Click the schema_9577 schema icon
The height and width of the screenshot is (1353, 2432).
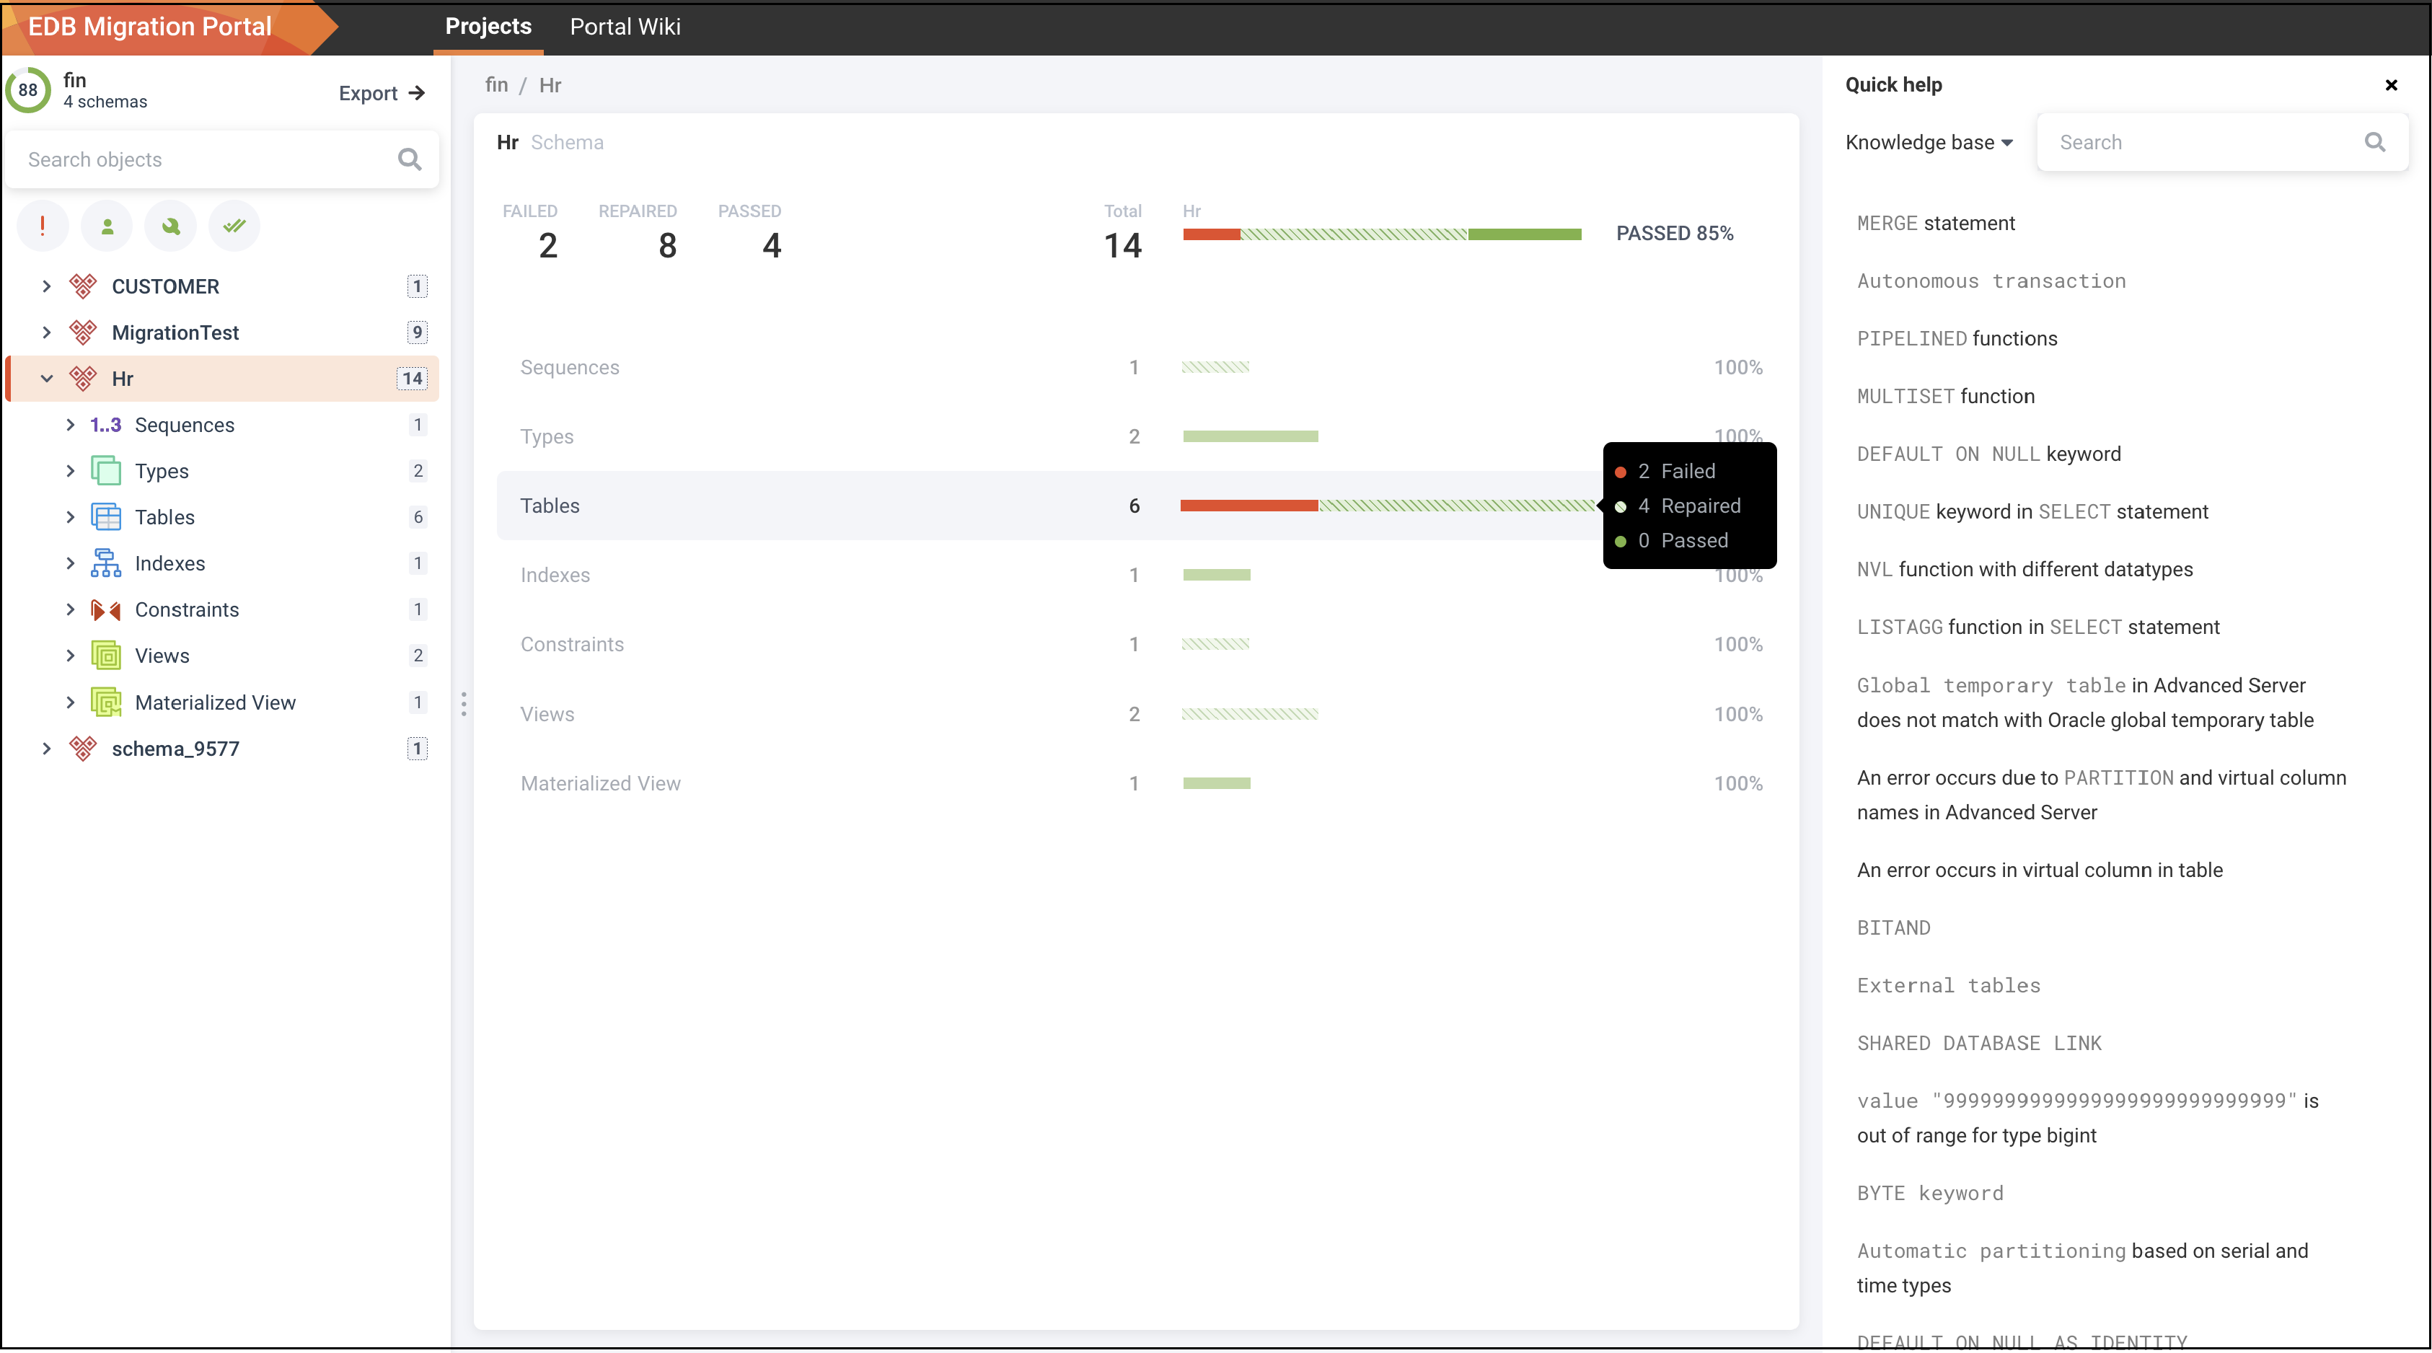pos(83,748)
